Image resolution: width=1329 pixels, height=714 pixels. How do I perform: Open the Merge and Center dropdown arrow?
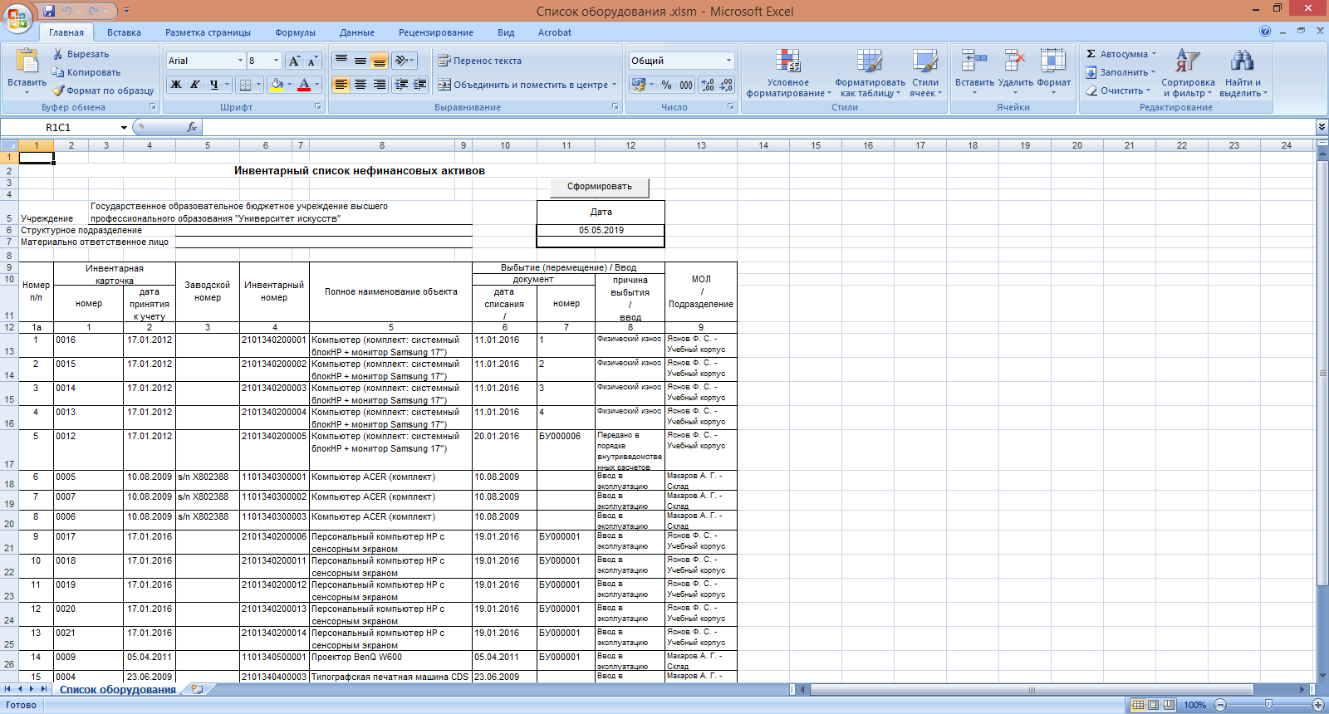click(x=615, y=85)
